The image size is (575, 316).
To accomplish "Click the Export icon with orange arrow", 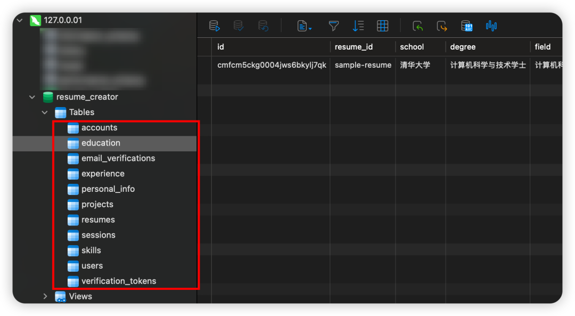I will [442, 26].
